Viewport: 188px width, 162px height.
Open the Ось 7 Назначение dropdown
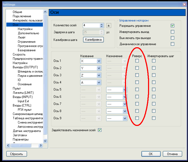click(x=117, y=104)
